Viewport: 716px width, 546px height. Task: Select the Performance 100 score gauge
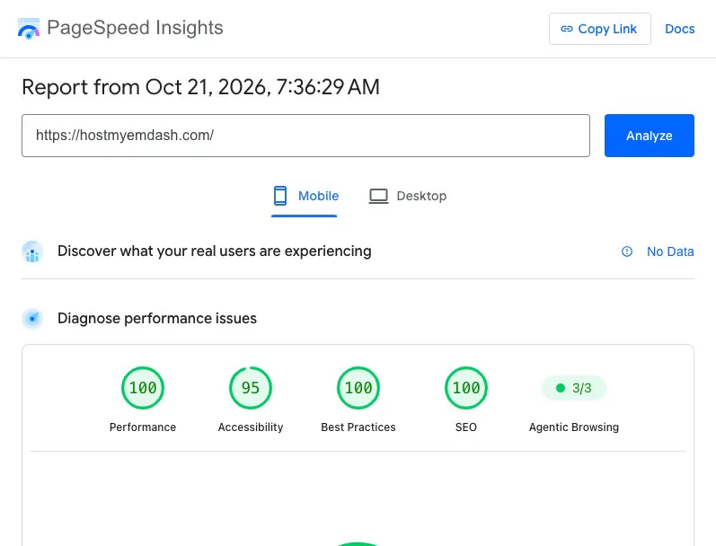(x=143, y=388)
